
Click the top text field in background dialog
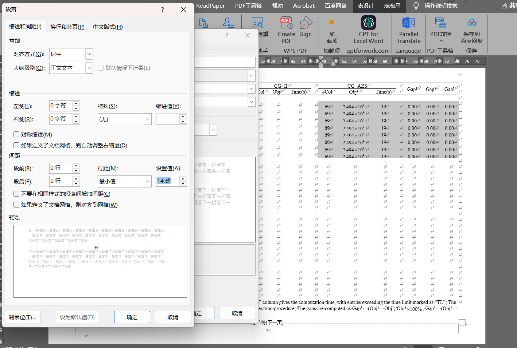click(x=225, y=62)
